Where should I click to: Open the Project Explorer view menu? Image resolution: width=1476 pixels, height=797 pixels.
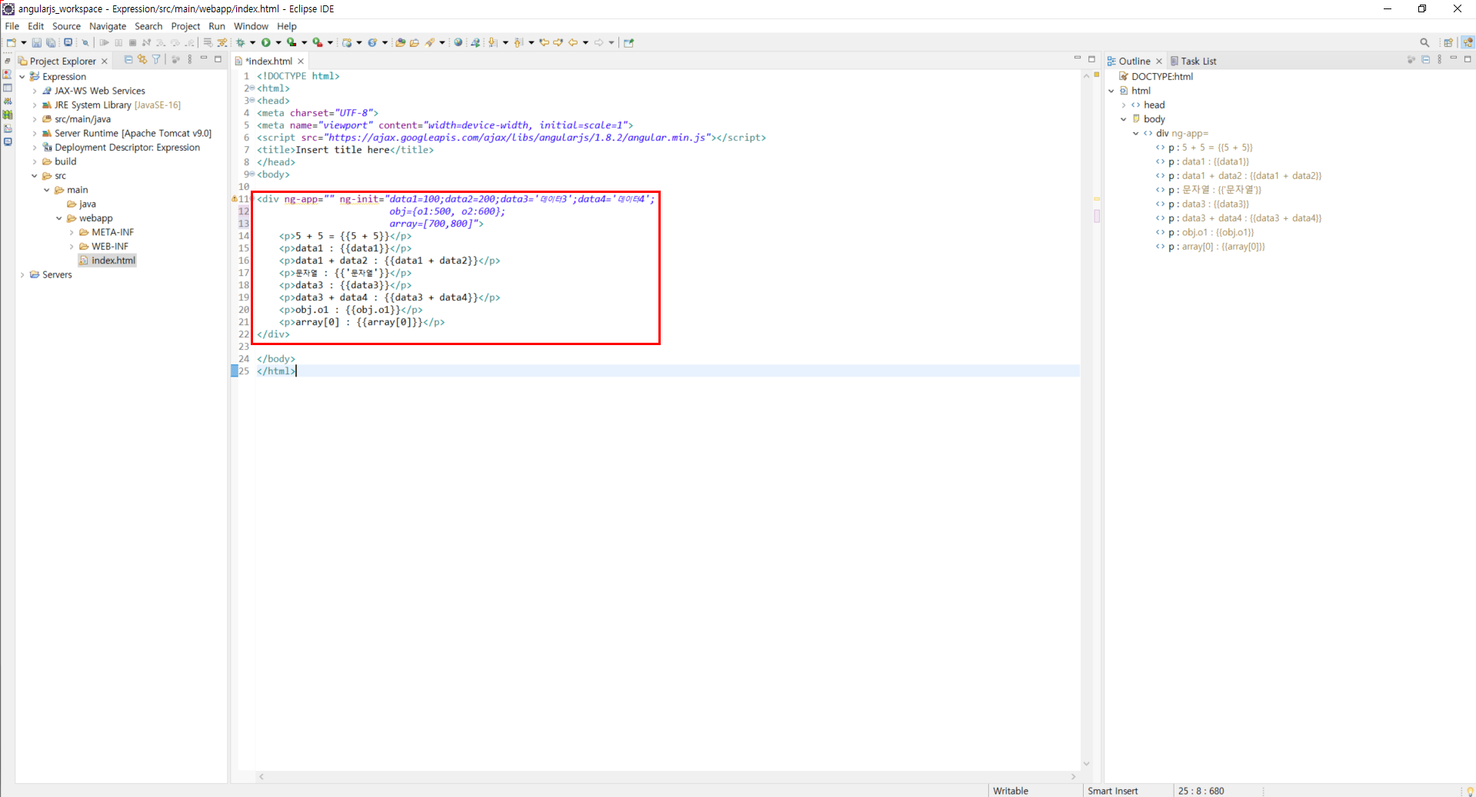click(189, 60)
